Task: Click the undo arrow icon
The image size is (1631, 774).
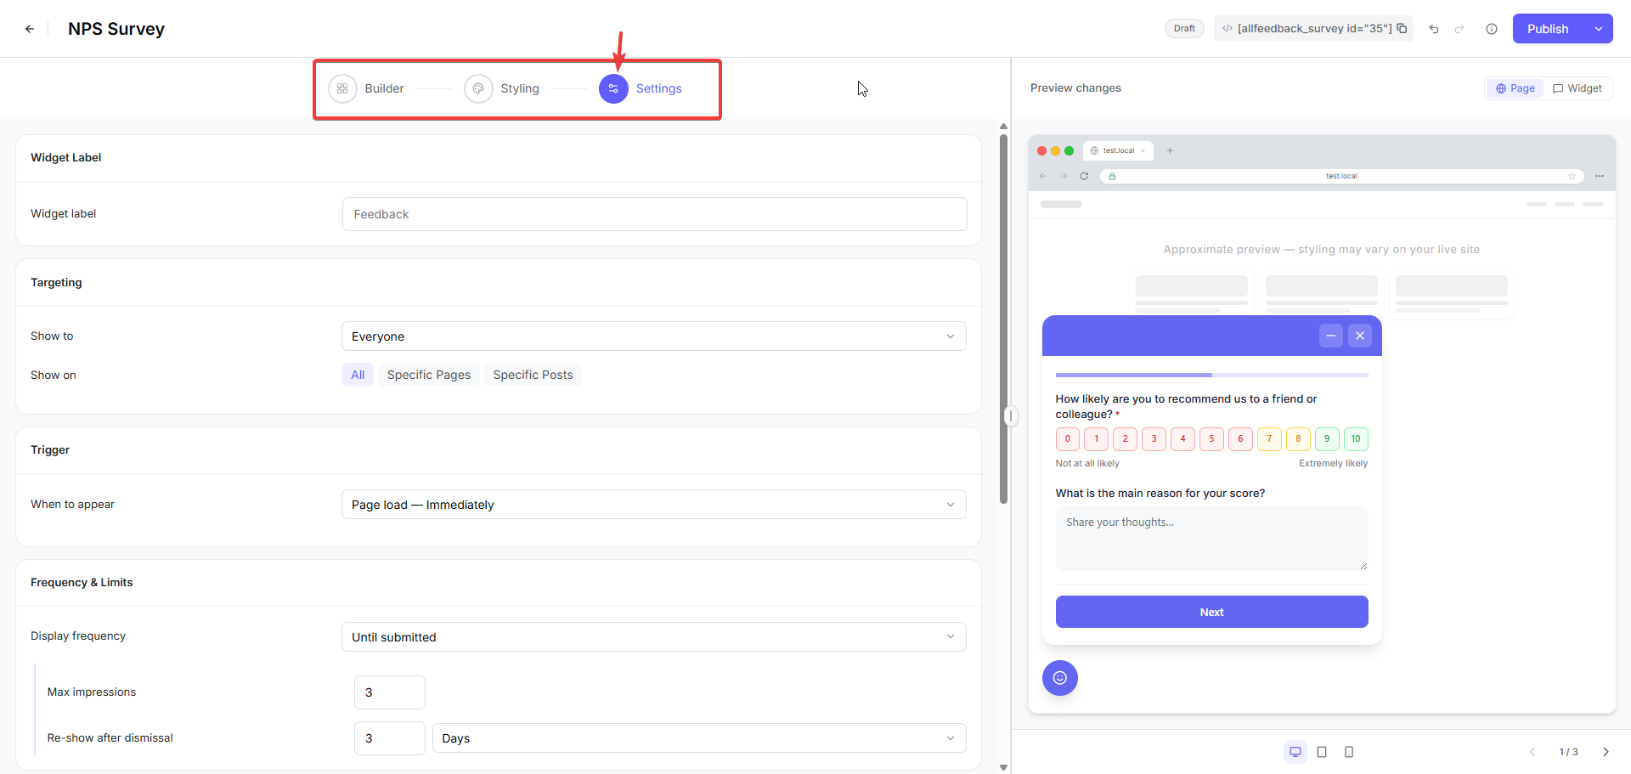Action: tap(1434, 29)
